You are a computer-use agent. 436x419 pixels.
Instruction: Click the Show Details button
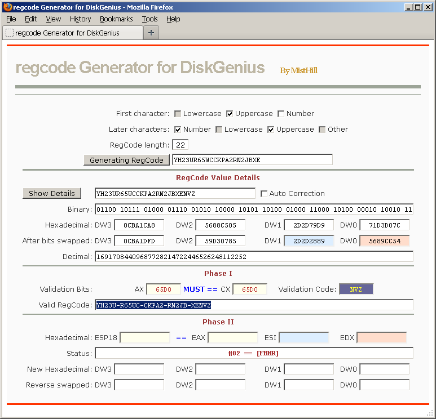point(52,193)
